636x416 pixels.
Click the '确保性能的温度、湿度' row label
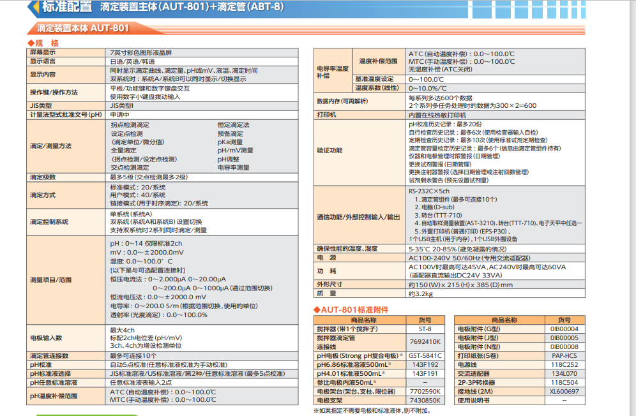coord(347,249)
